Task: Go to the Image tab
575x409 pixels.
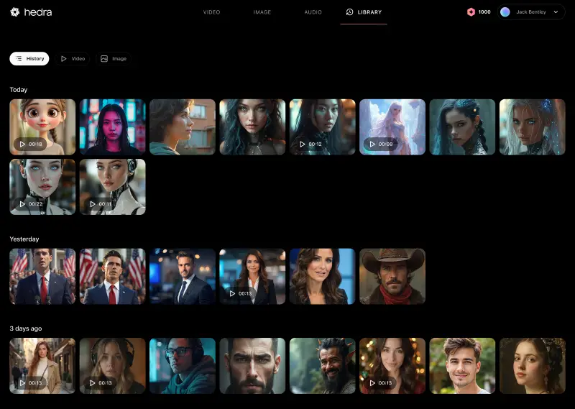Action: coord(262,12)
